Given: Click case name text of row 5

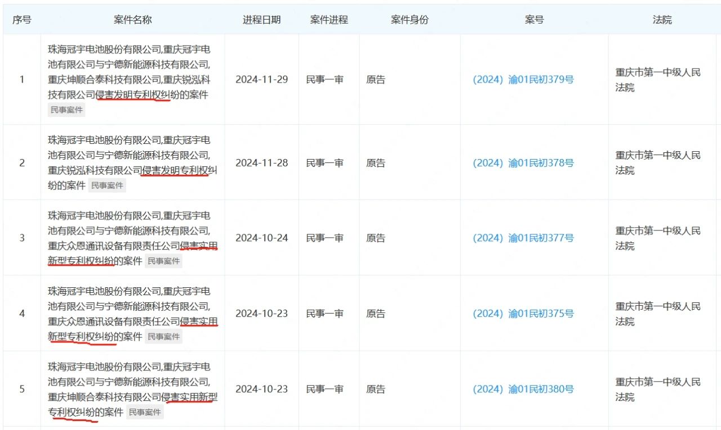Looking at the screenshot, I should [x=133, y=390].
